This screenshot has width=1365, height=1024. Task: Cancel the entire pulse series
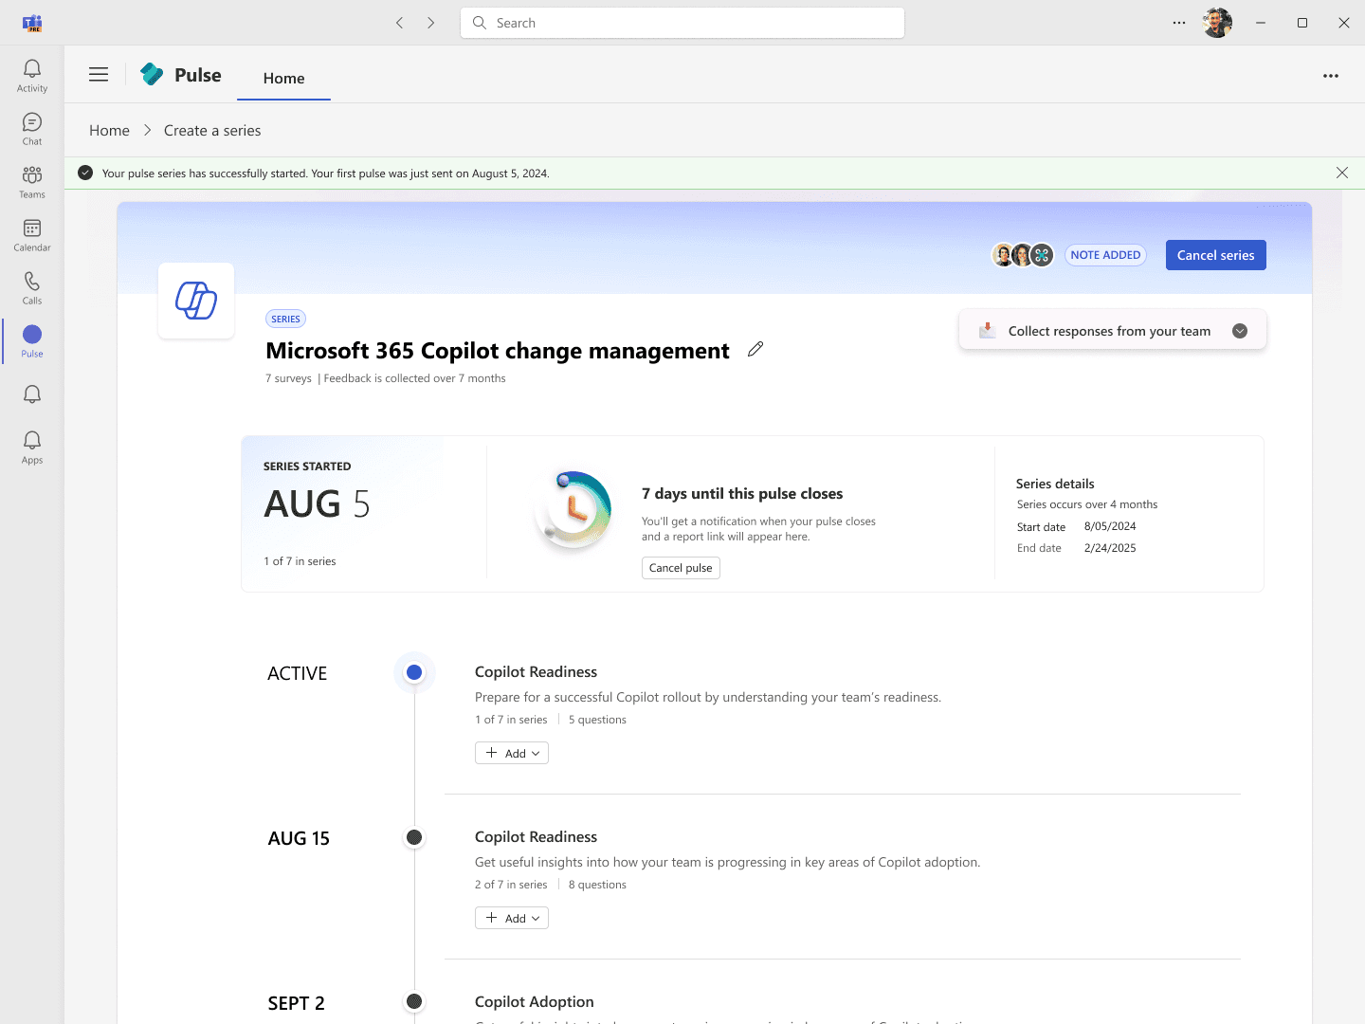click(x=1216, y=255)
